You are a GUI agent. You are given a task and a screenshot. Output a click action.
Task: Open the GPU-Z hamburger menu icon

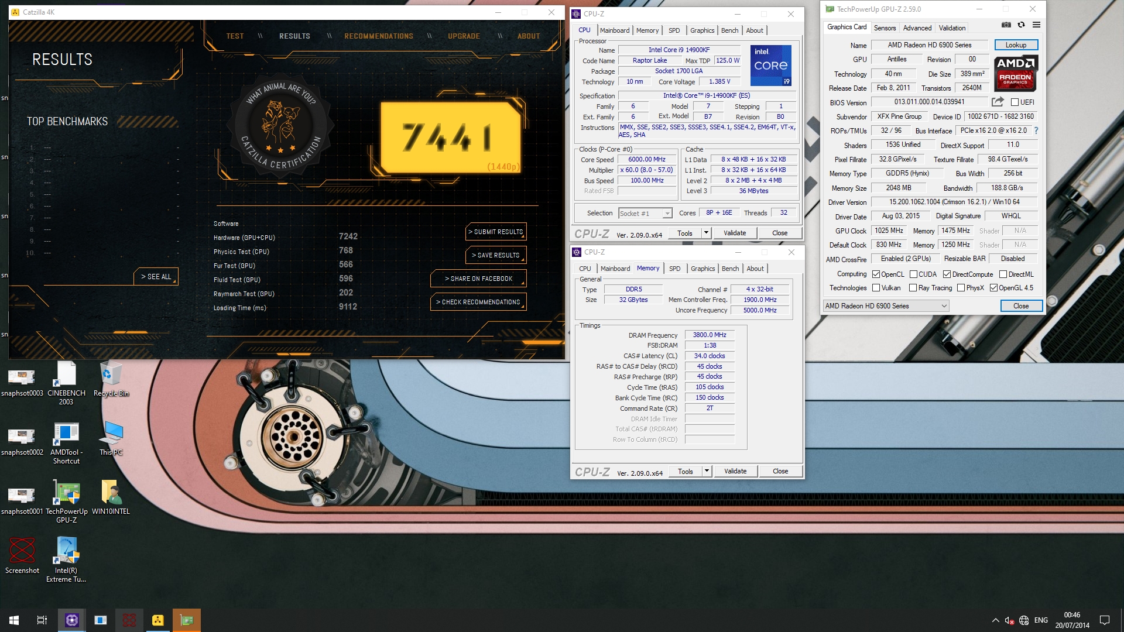1036,25
